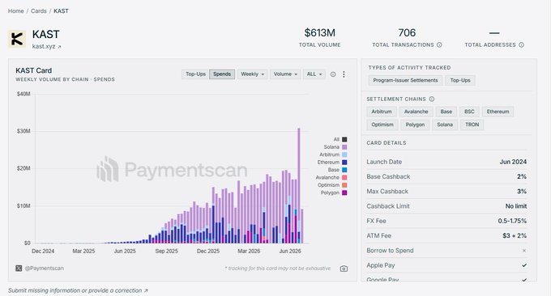
Task: Click the 706 total transactions figure
Action: [407, 32]
